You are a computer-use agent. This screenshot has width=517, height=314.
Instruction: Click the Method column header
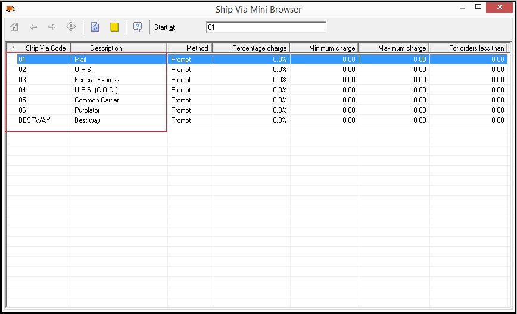click(190, 48)
